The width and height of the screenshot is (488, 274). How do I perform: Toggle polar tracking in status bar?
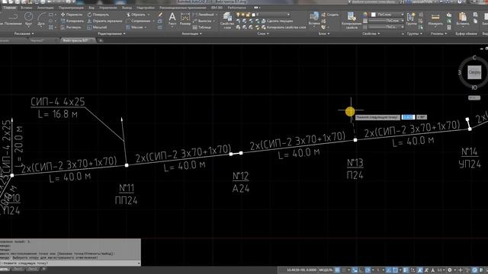(368, 270)
